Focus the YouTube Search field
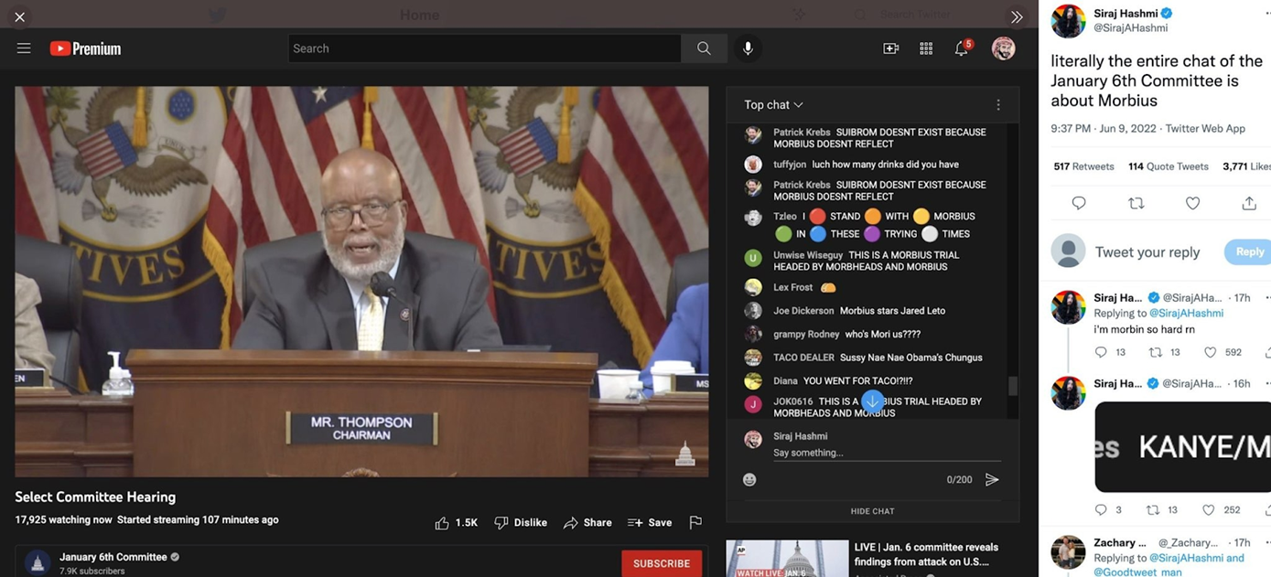This screenshot has width=1271, height=577. pyautogui.click(x=485, y=48)
